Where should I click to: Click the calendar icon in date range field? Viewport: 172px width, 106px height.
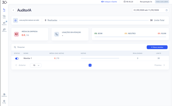[x=166, y=10]
